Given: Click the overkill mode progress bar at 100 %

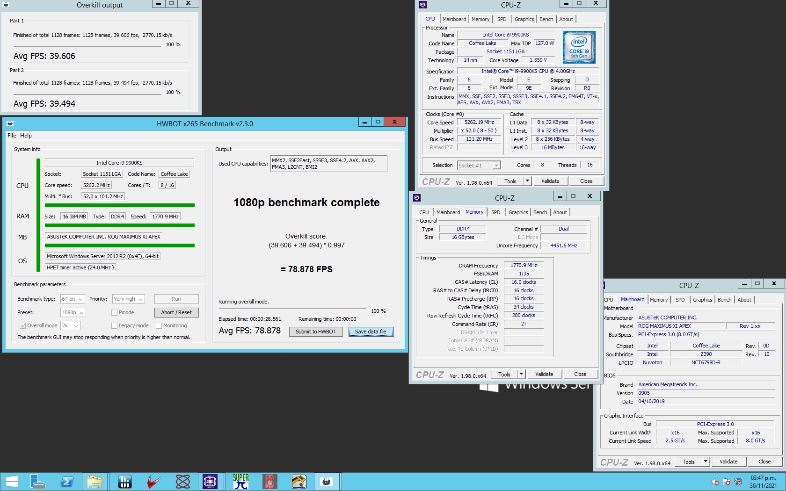Looking at the screenshot, I should point(292,308).
